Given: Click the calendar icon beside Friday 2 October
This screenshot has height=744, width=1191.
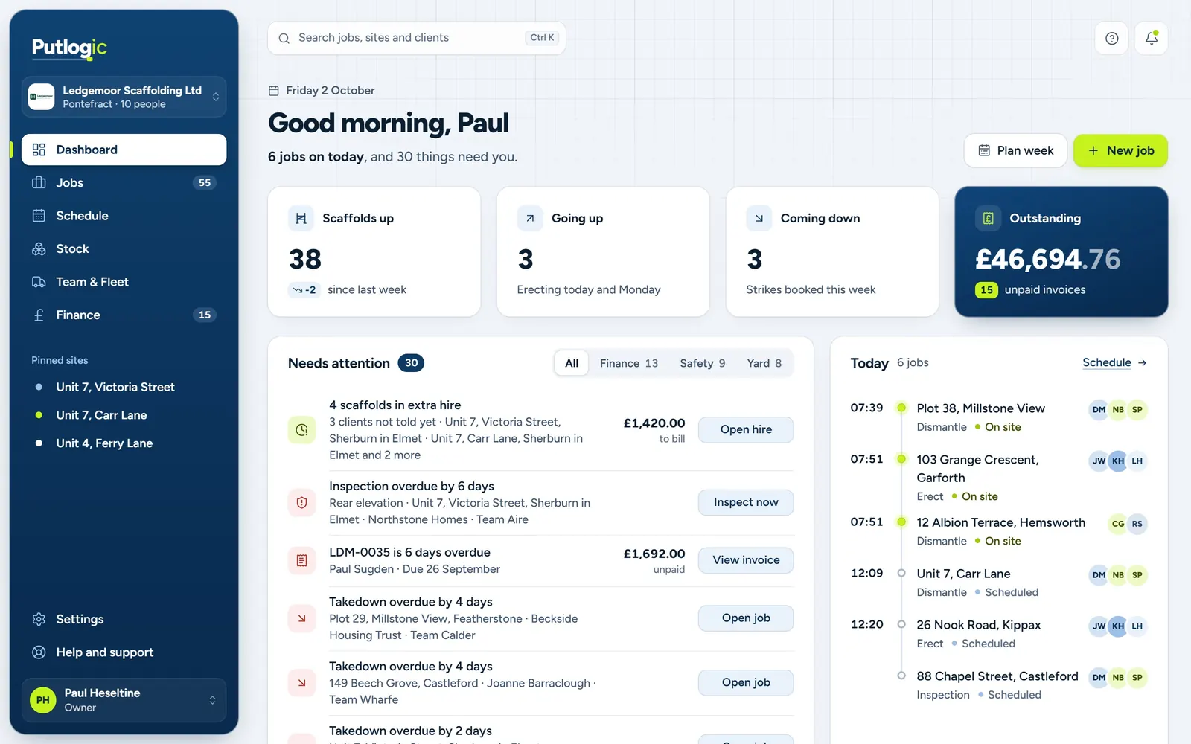Looking at the screenshot, I should click(x=273, y=91).
